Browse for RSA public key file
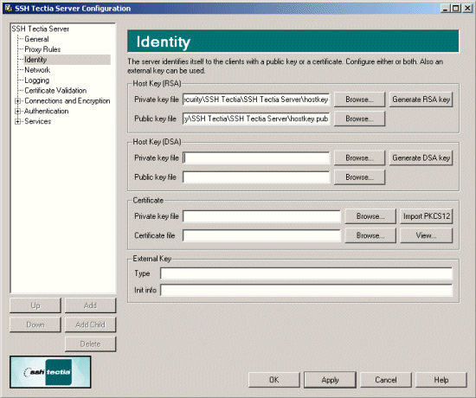 (359, 119)
